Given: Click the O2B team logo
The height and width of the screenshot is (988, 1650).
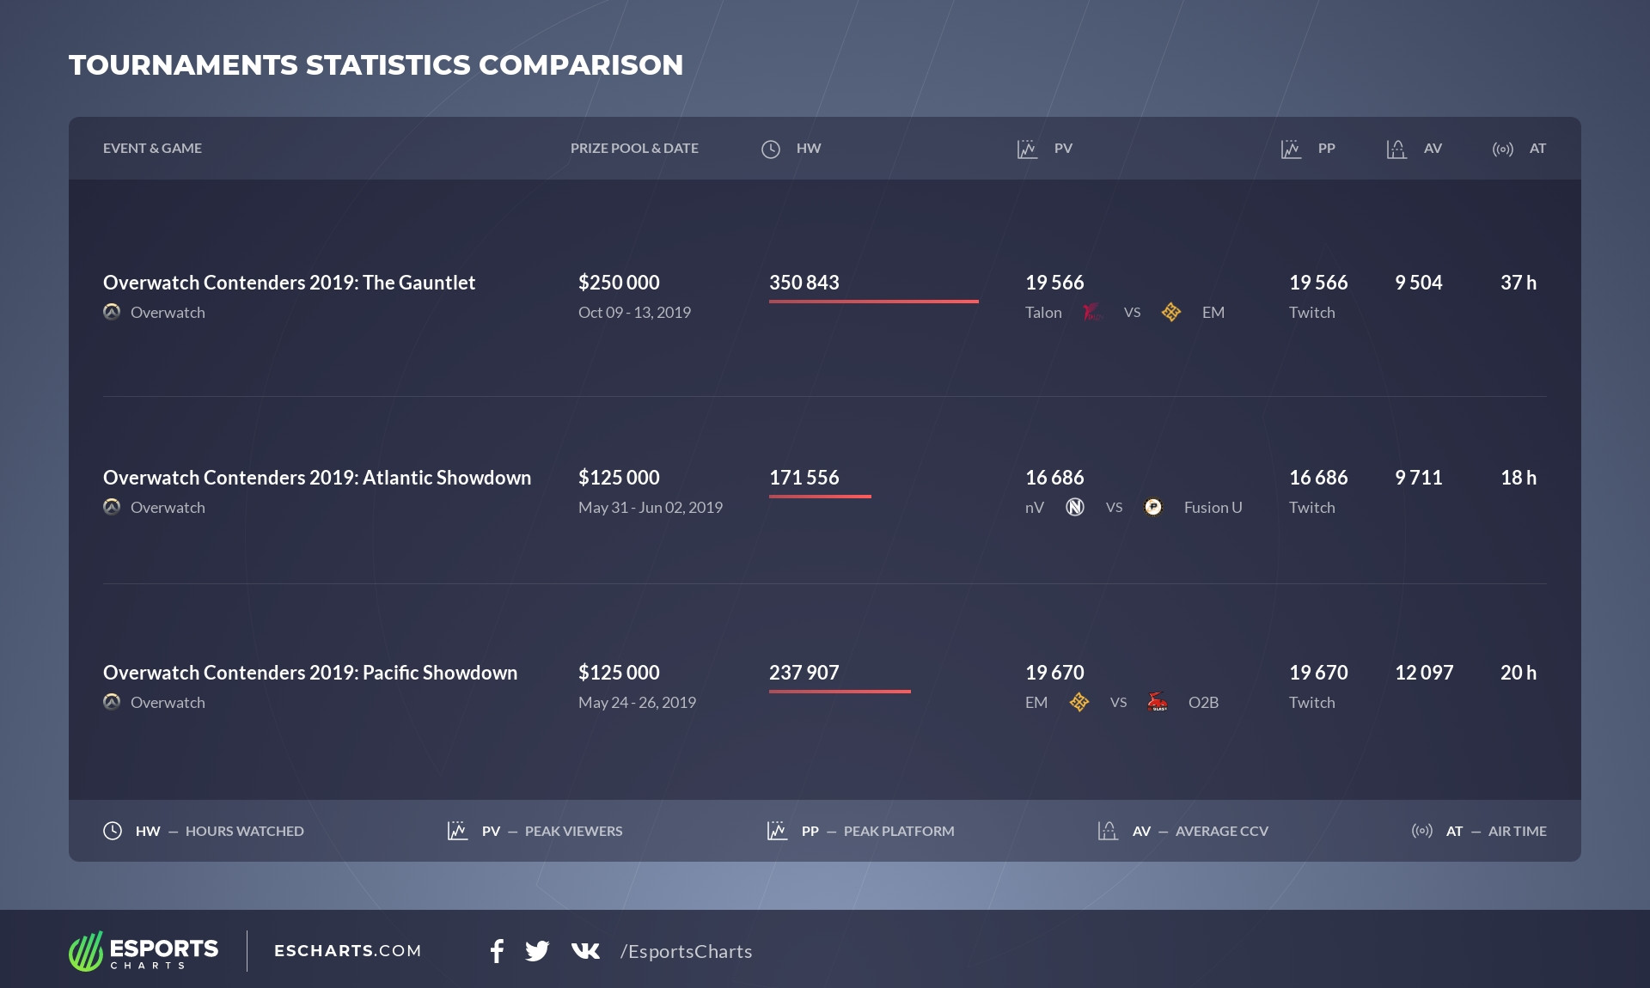Looking at the screenshot, I should (x=1158, y=702).
